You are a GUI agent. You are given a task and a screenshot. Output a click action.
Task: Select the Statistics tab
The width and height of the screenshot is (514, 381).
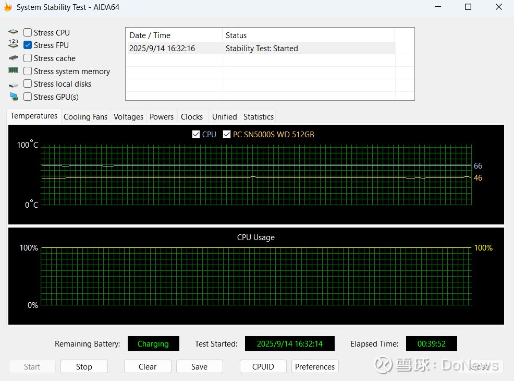258,117
